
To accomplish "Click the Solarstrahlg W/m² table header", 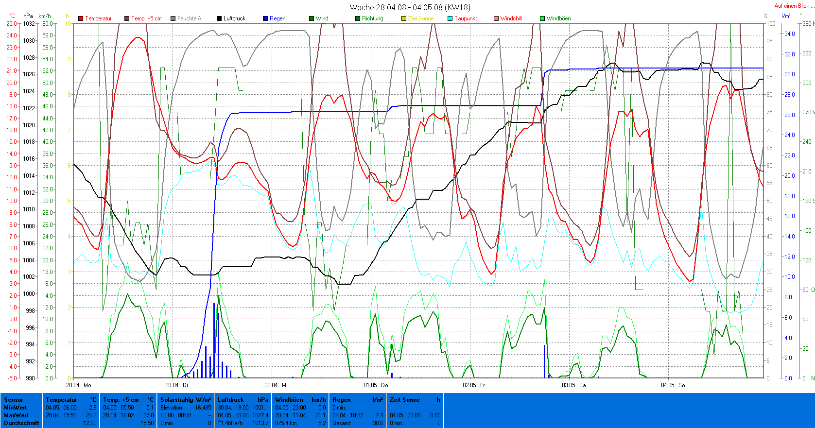I will coord(186,400).
